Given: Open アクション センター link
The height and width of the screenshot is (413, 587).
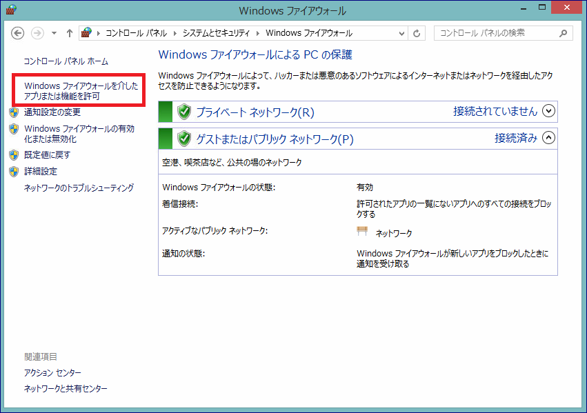Looking at the screenshot, I should (52, 372).
